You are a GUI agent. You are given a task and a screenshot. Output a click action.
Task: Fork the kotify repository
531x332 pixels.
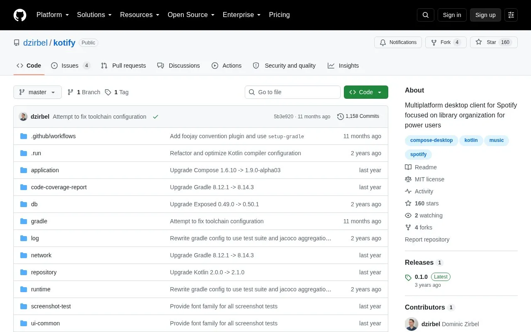coord(446,42)
